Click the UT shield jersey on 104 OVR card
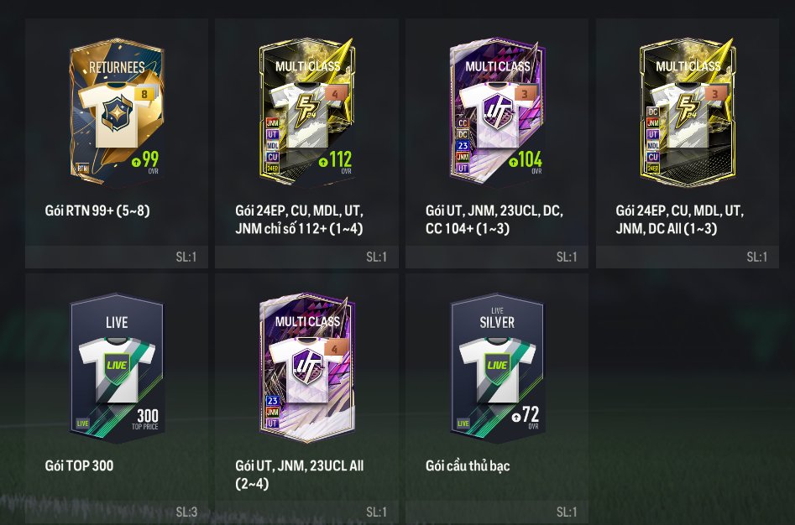This screenshot has height=525, width=795. pos(498,113)
